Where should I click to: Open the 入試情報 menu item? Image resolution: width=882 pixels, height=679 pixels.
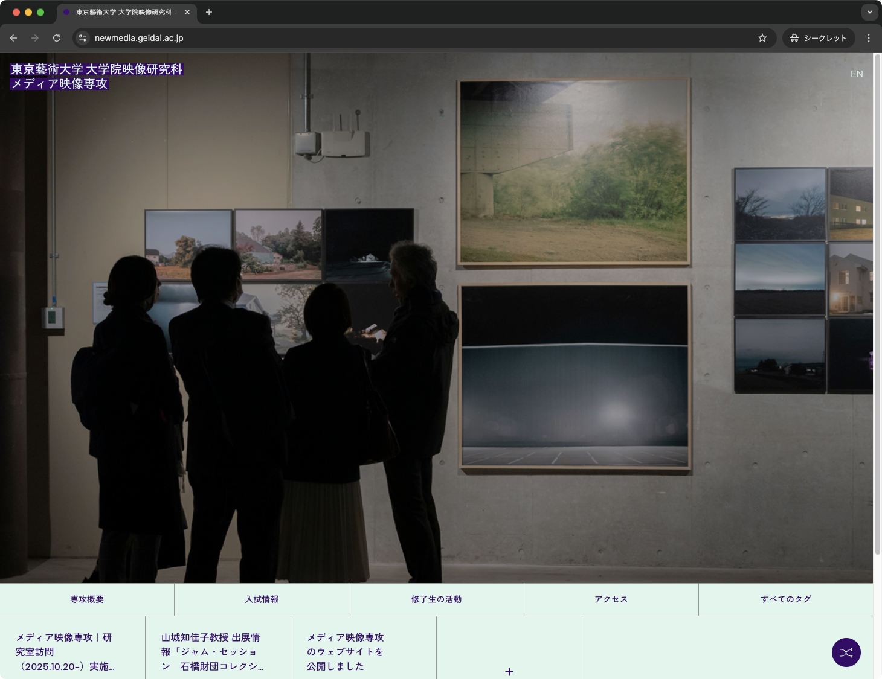[262, 599]
